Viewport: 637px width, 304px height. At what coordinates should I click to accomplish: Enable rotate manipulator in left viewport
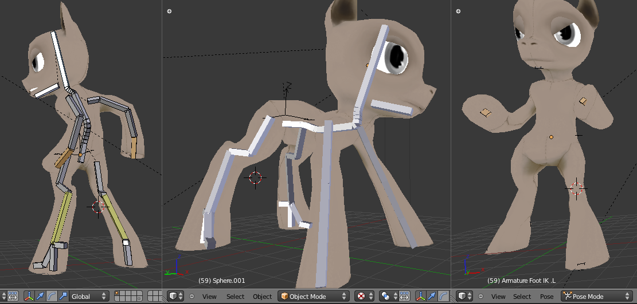point(52,297)
